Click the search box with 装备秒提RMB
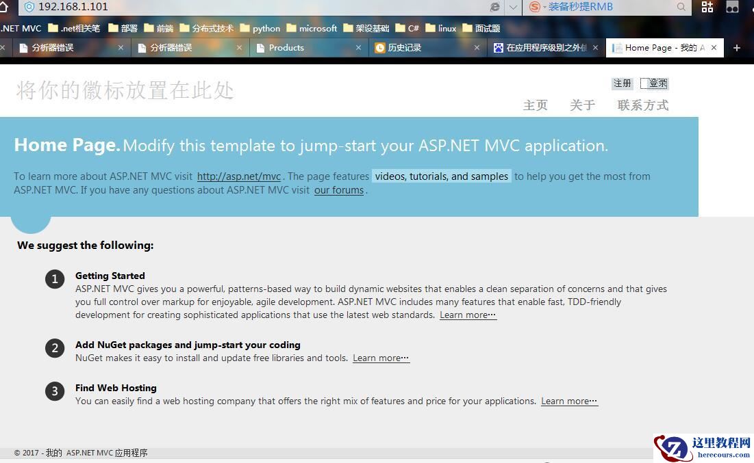The height and width of the screenshot is (463, 754). click(608, 7)
